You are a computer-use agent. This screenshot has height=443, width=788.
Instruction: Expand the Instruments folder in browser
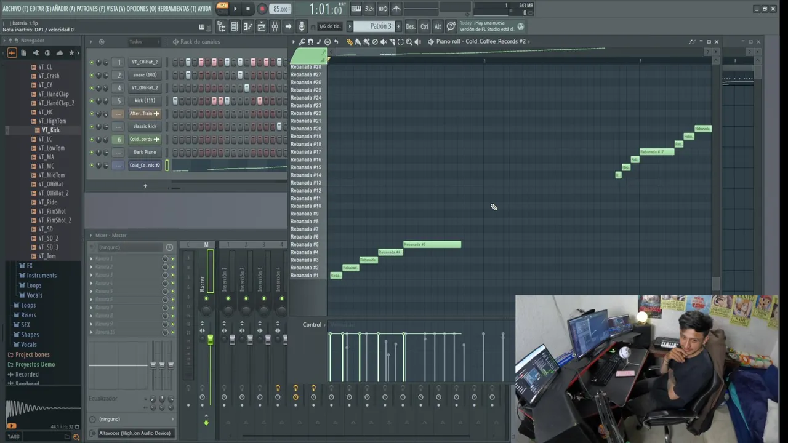coord(41,276)
